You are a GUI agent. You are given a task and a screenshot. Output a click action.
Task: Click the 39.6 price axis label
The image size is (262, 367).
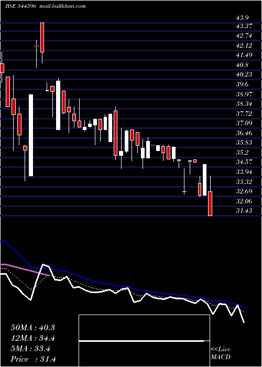(242, 84)
